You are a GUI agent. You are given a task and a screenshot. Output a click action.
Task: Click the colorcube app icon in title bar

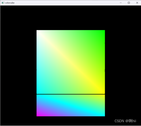pos(3,3)
